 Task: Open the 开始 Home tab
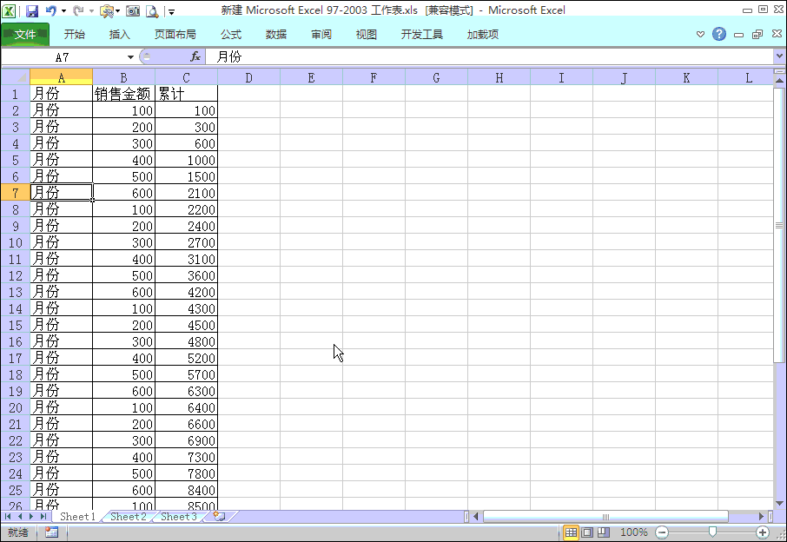(x=75, y=34)
